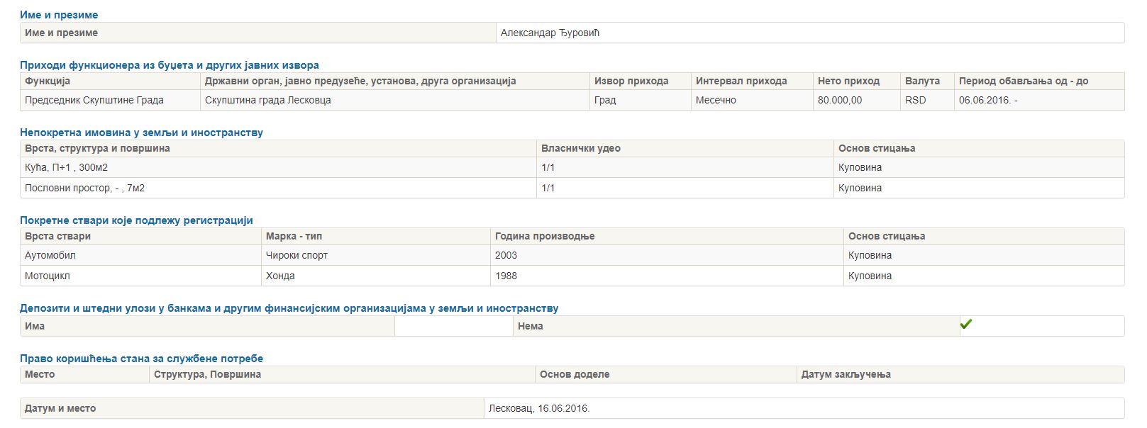Select the Приходи функционера section heading
This screenshot has height=428, width=1147.
(169, 65)
